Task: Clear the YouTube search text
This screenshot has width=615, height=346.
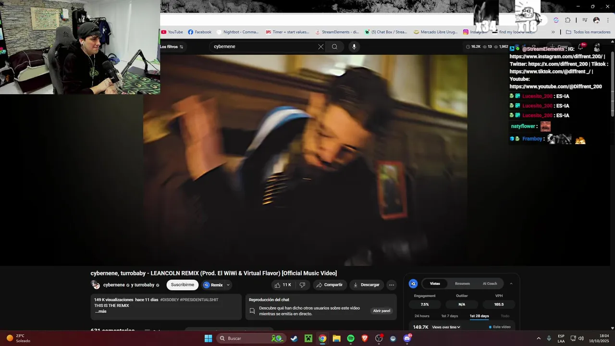Action: (x=320, y=47)
